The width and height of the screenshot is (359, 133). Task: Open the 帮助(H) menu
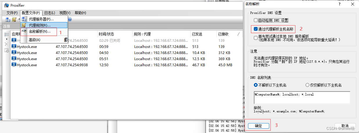click(x=80, y=13)
